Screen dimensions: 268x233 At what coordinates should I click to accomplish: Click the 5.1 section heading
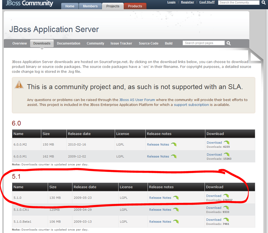click(16, 176)
